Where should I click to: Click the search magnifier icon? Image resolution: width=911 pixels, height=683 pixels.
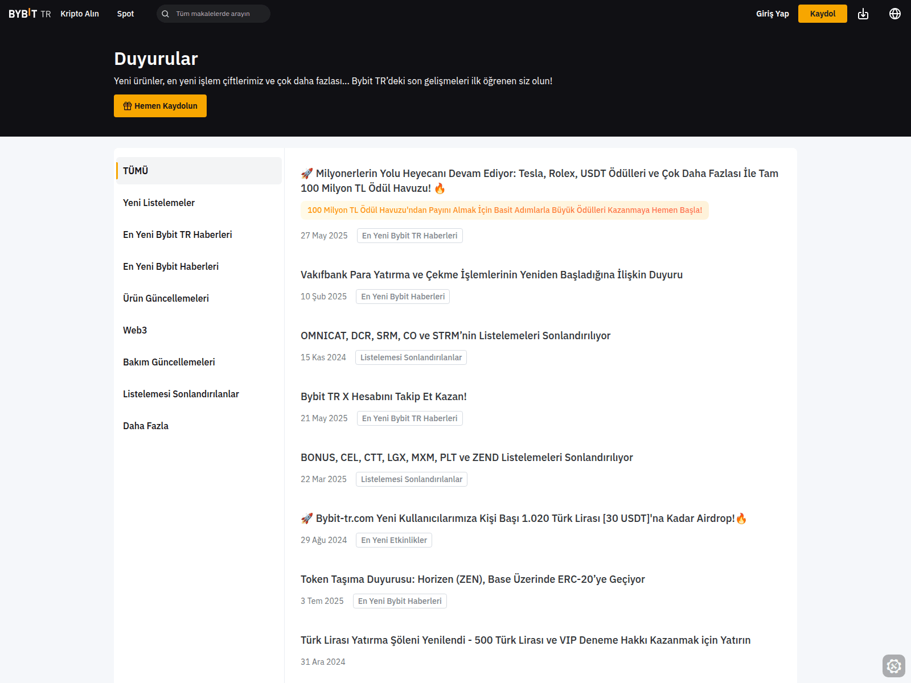(165, 14)
